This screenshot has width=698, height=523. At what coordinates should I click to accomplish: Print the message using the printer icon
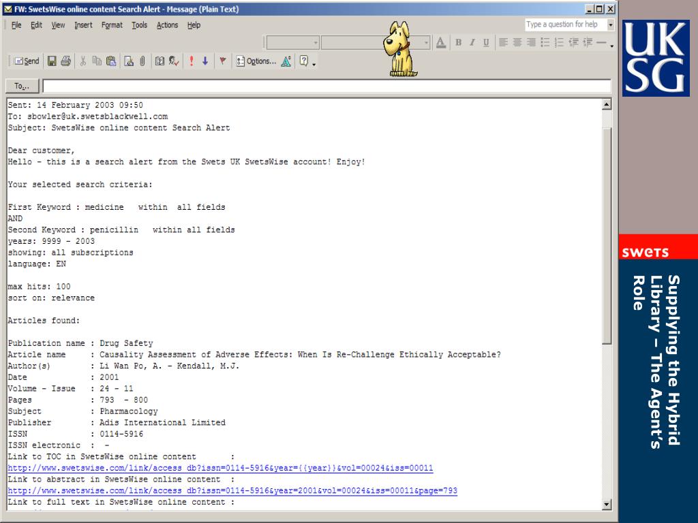coord(66,61)
